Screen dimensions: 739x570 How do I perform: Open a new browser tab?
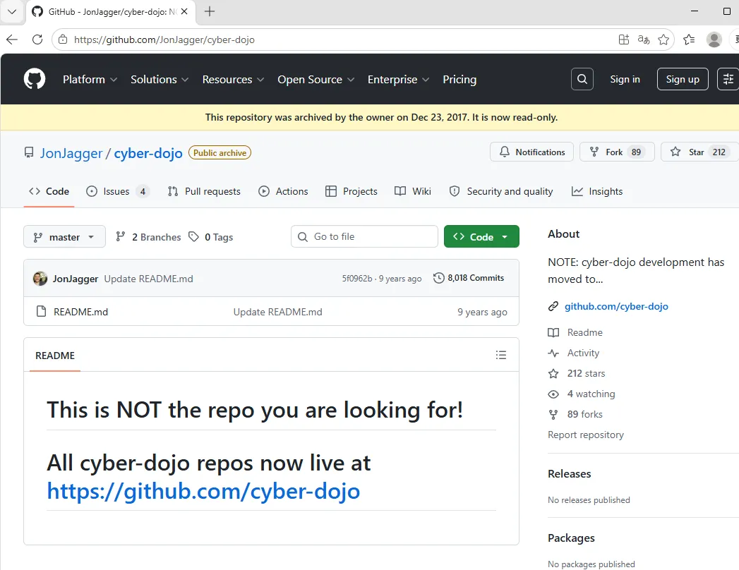[210, 12]
